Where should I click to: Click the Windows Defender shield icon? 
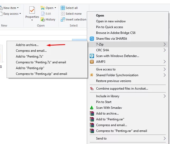click(92, 56)
